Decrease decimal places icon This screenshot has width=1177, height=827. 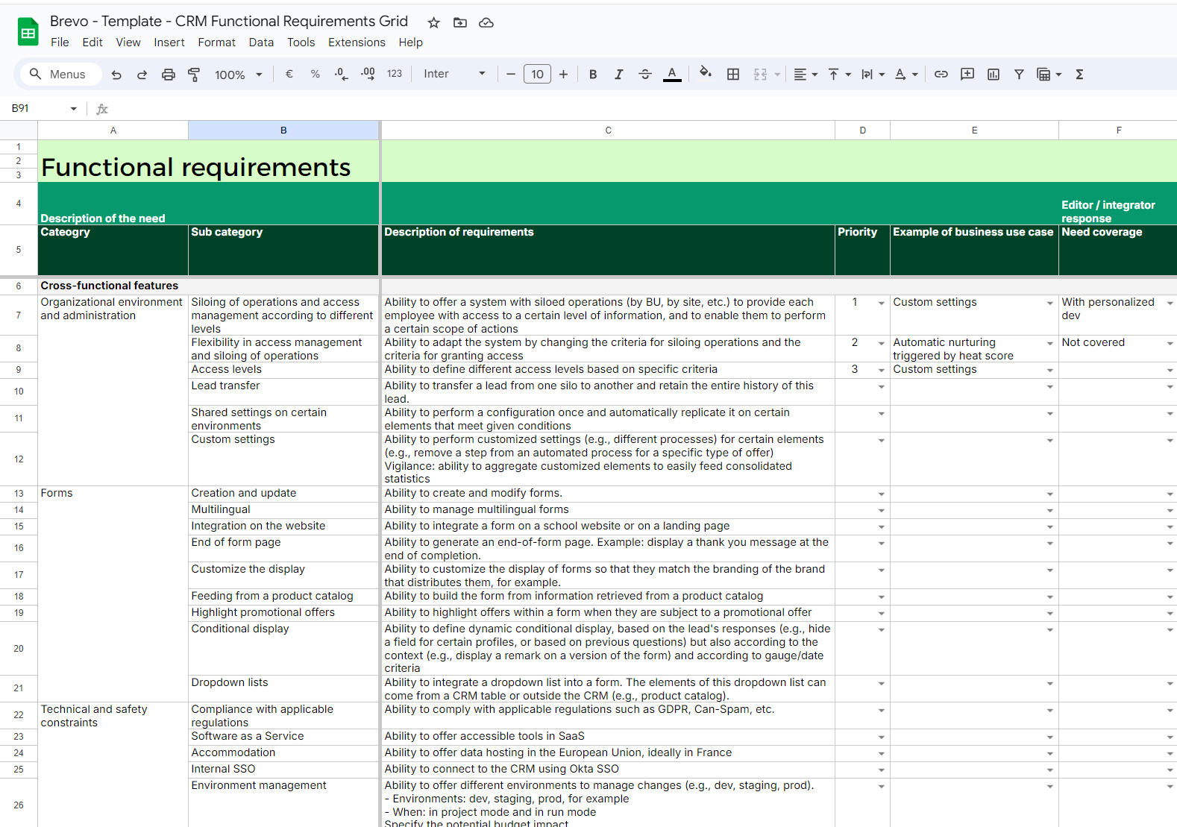pyautogui.click(x=341, y=74)
